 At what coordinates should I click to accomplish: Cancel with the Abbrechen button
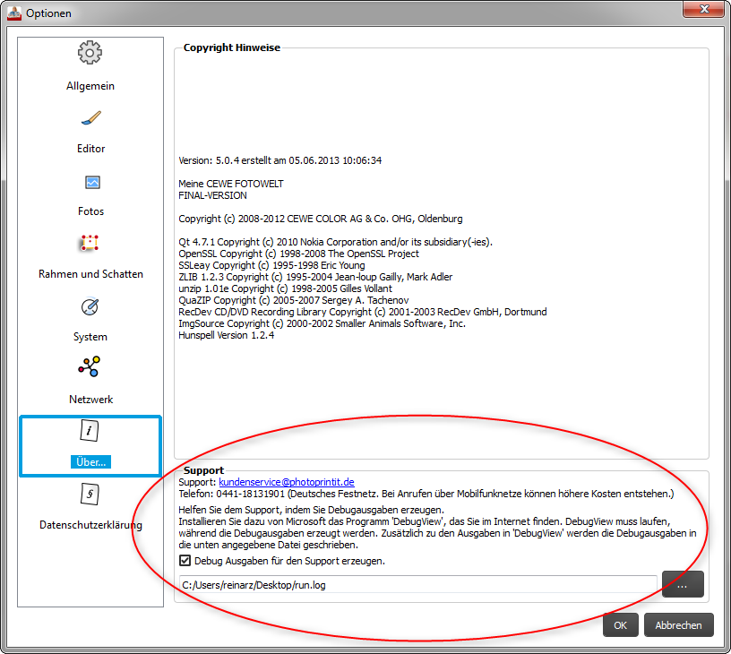point(678,625)
